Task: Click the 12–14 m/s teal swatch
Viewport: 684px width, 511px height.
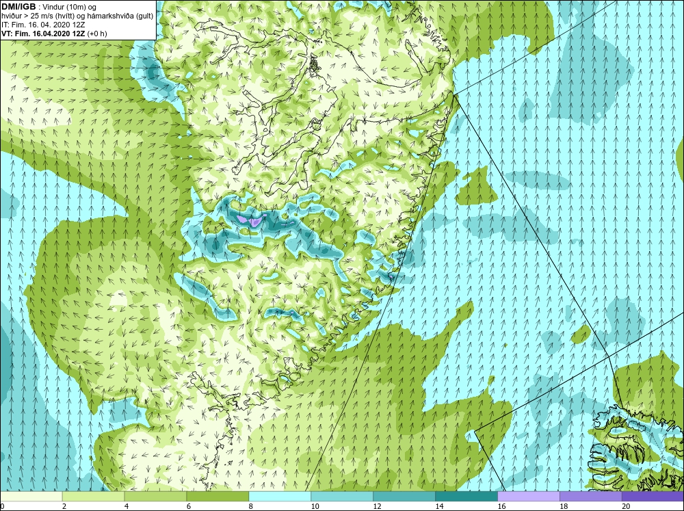Action: coord(404,497)
